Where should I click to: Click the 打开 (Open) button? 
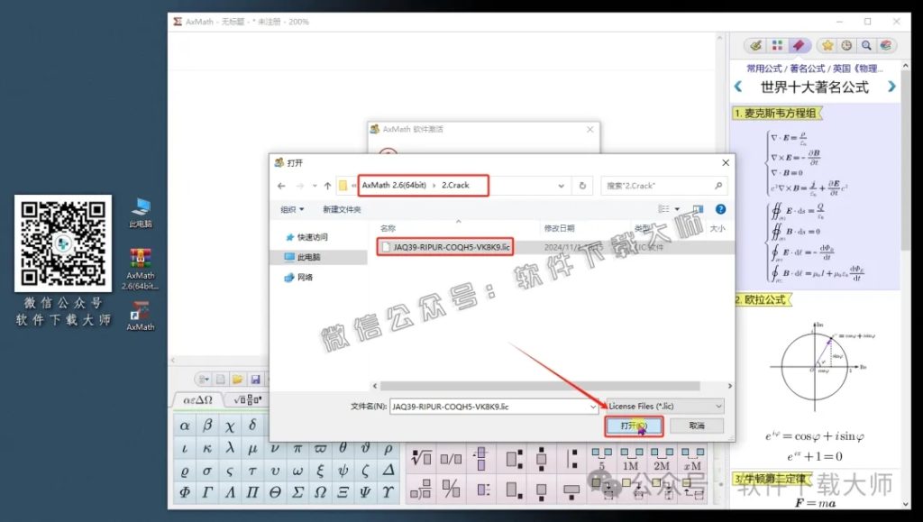coord(633,425)
